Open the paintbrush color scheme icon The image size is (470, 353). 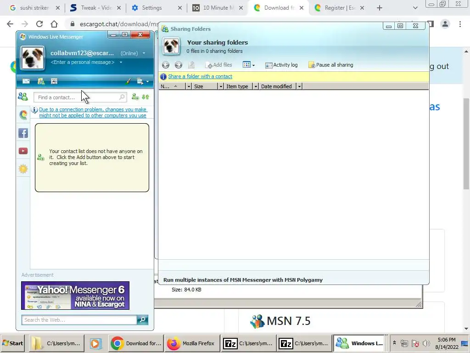[129, 81]
